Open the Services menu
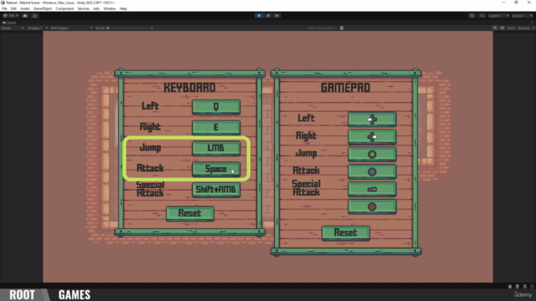Image resolution: width=536 pixels, height=301 pixels. [x=83, y=8]
